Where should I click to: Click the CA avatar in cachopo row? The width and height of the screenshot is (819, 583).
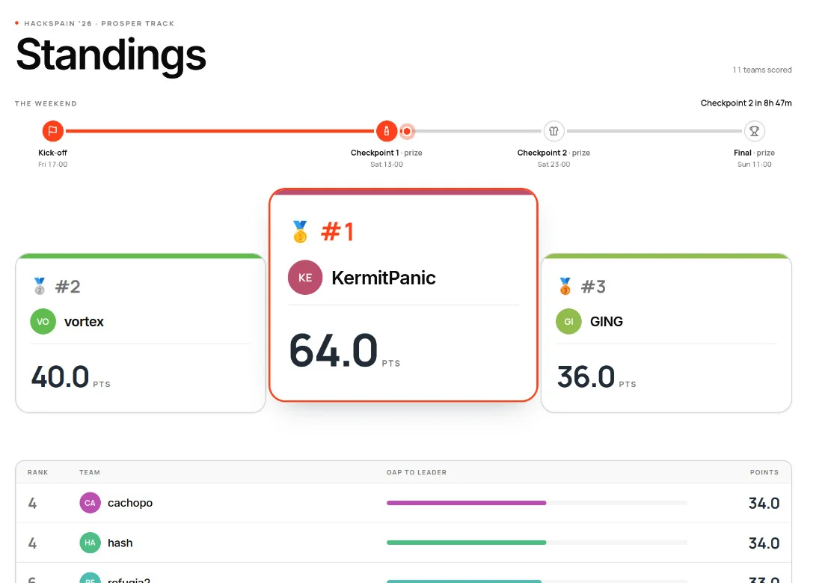pos(90,503)
